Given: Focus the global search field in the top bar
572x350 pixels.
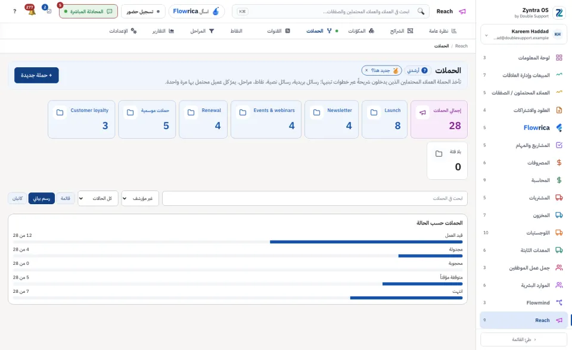Looking at the screenshot, I should 331,11.
